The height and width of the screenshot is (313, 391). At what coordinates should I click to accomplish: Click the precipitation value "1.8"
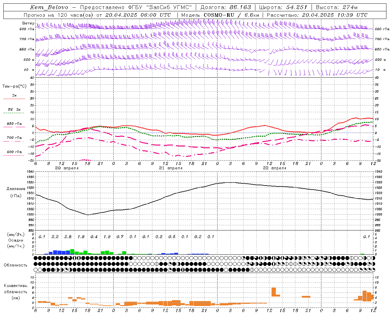[81, 237]
